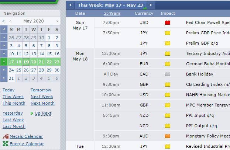230x150 pixels.
Task: Click the gray impact icon for CAD Bank Holiday
Action: (168, 74)
